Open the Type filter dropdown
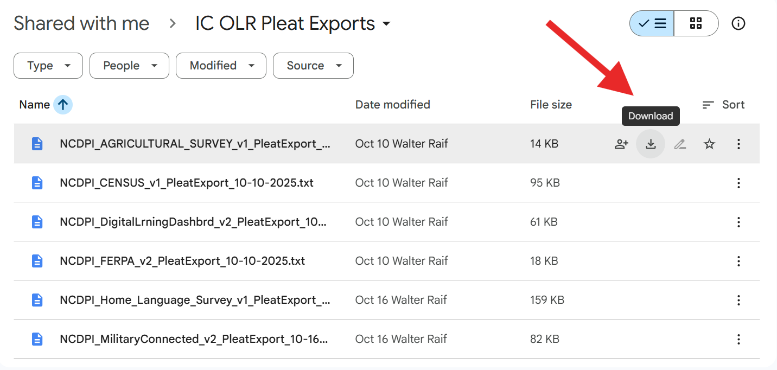The image size is (777, 370). tap(48, 66)
